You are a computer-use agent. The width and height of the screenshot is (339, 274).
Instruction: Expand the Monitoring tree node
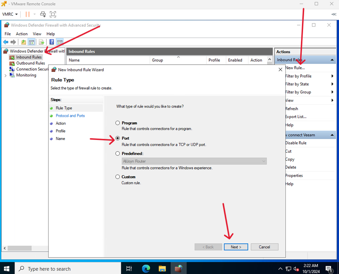click(x=5, y=75)
